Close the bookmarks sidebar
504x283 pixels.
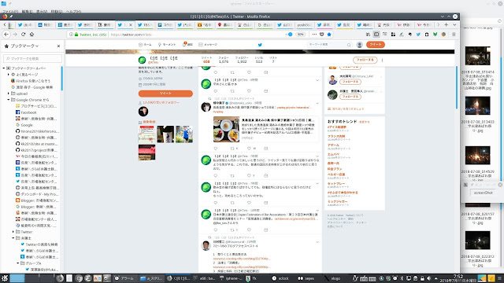coord(58,46)
